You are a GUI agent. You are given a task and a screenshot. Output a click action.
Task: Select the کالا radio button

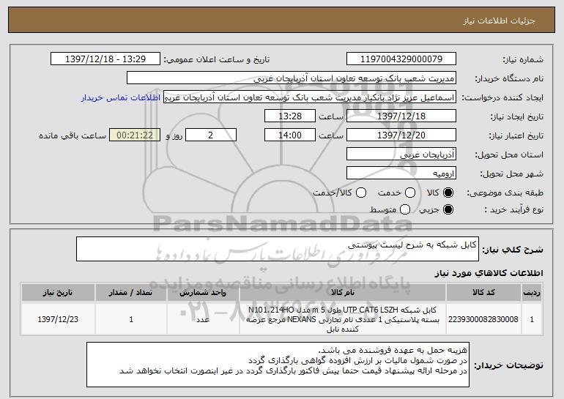point(448,193)
